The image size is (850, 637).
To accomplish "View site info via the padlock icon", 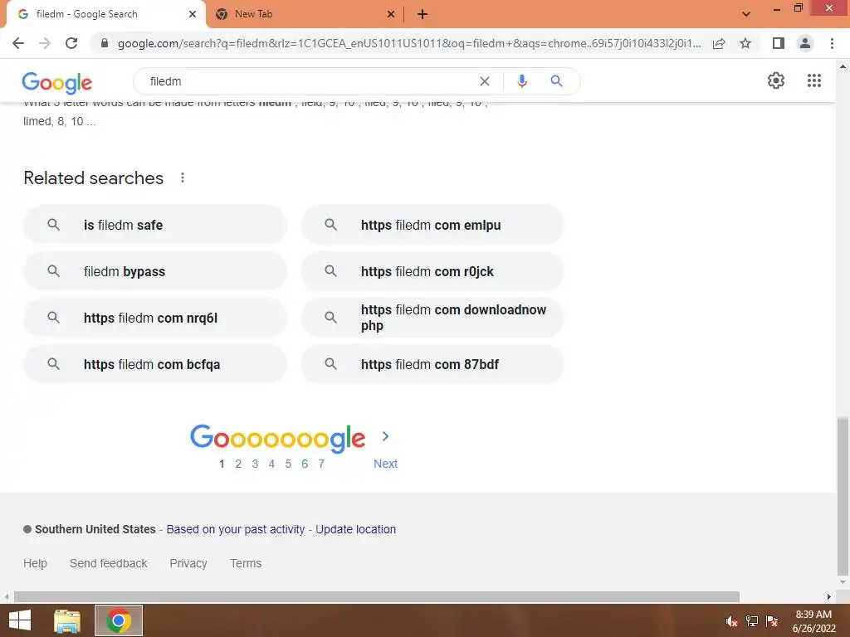I will pos(105,43).
